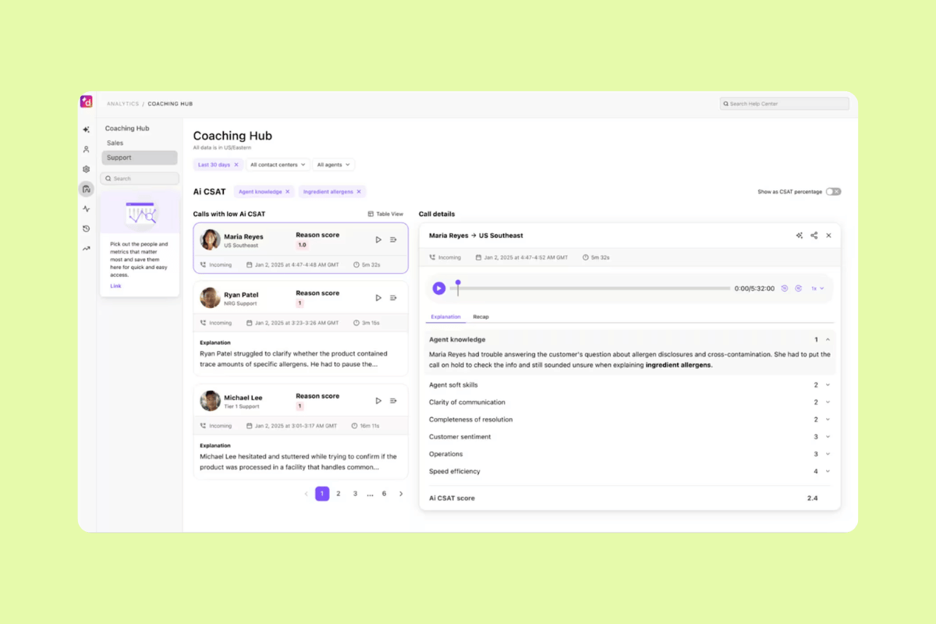Click the Last 30 days filter chip
This screenshot has width=936, height=624.
218,165
